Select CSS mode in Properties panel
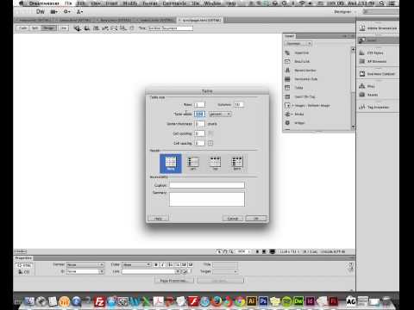Screen dimensions: 414x310 (24, 271)
